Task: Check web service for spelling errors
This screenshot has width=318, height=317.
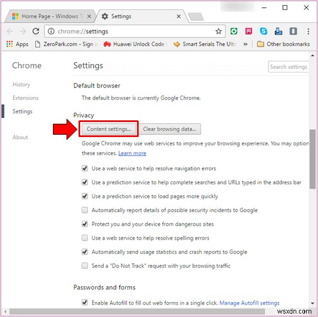Action: tap(85, 238)
